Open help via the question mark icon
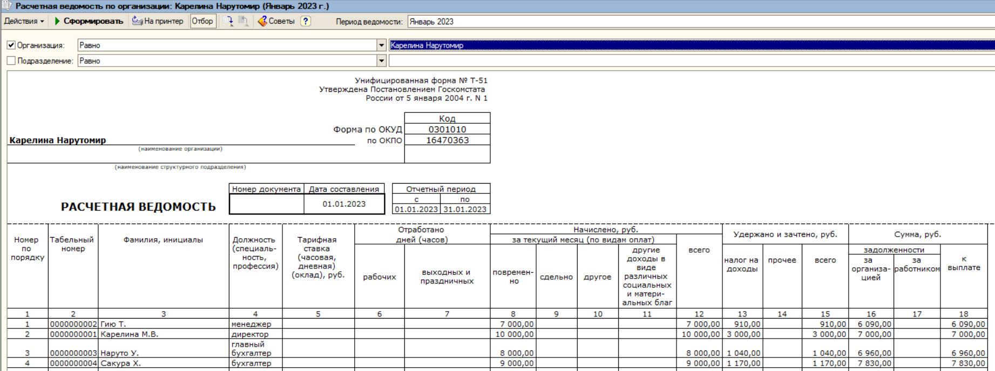Image resolution: width=995 pixels, height=371 pixels. pos(306,21)
